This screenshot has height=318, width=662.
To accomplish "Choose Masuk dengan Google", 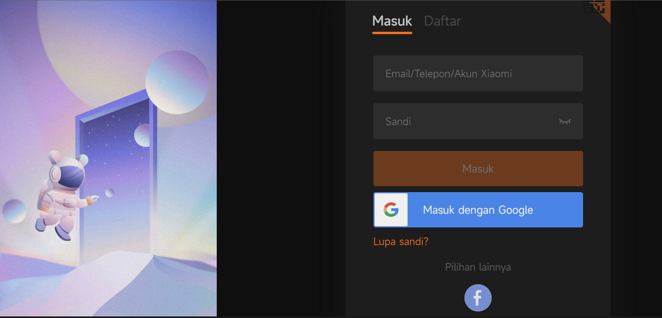I will tap(478, 210).
